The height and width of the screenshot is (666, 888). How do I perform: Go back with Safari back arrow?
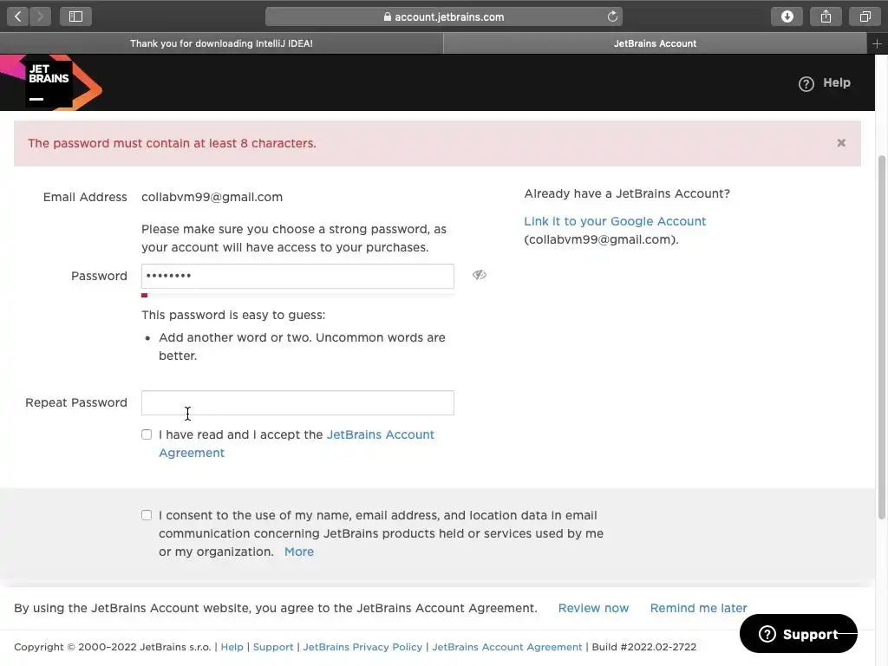pos(18,16)
